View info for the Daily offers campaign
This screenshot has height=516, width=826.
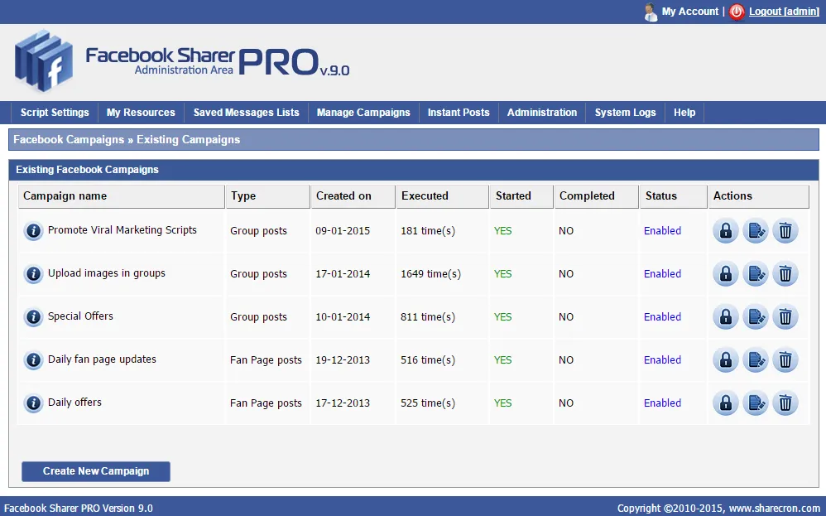tap(33, 403)
